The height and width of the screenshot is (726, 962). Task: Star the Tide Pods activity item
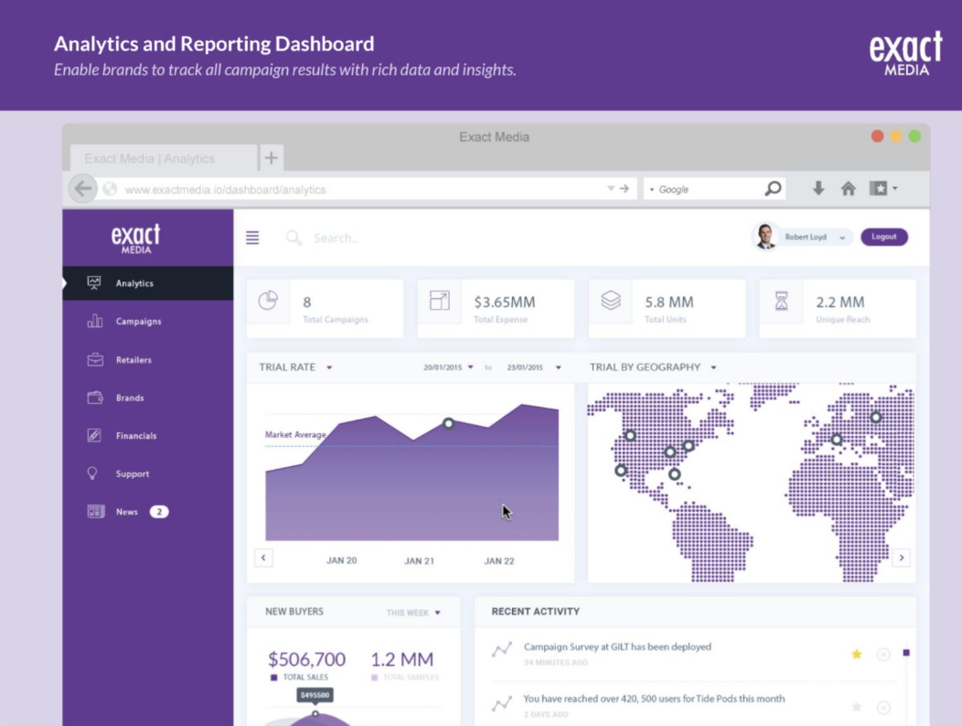tap(857, 708)
